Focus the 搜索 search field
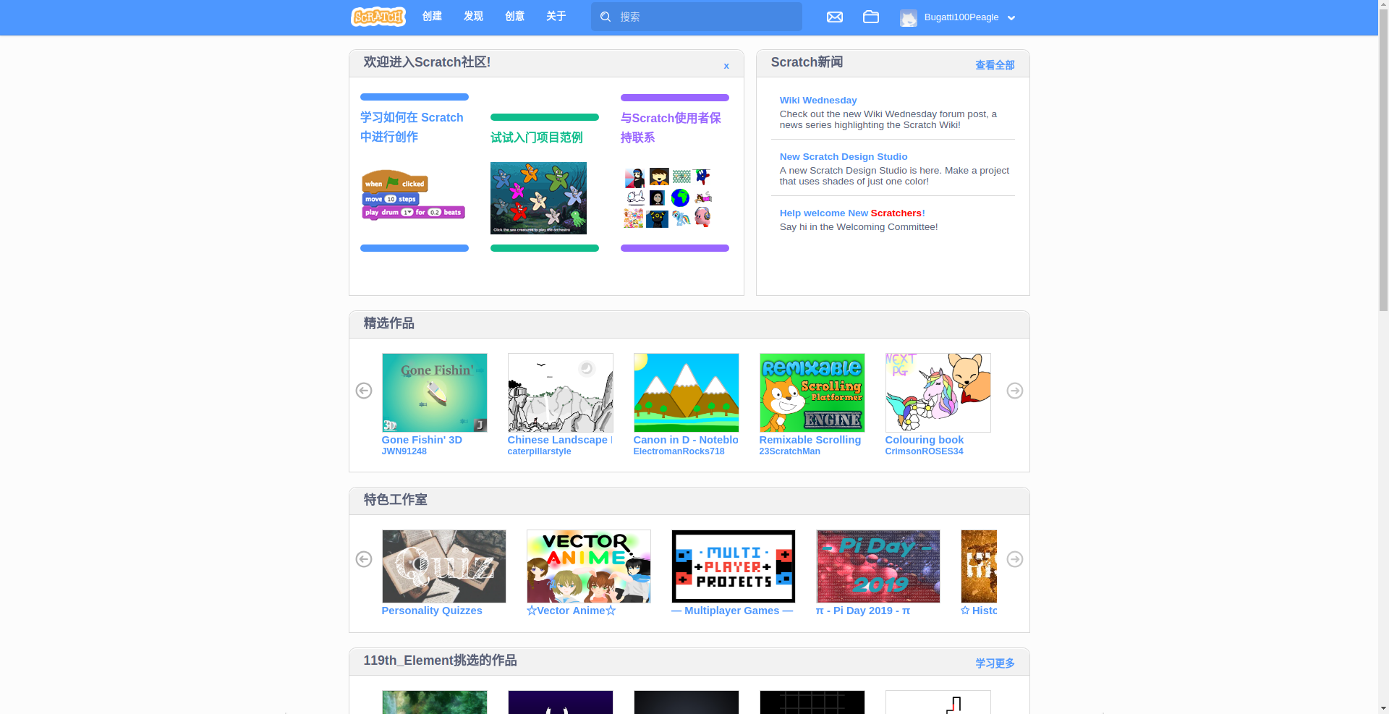This screenshot has height=714, width=1389. (x=705, y=17)
